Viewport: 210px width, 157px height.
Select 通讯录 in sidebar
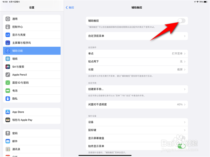tap(32, 149)
